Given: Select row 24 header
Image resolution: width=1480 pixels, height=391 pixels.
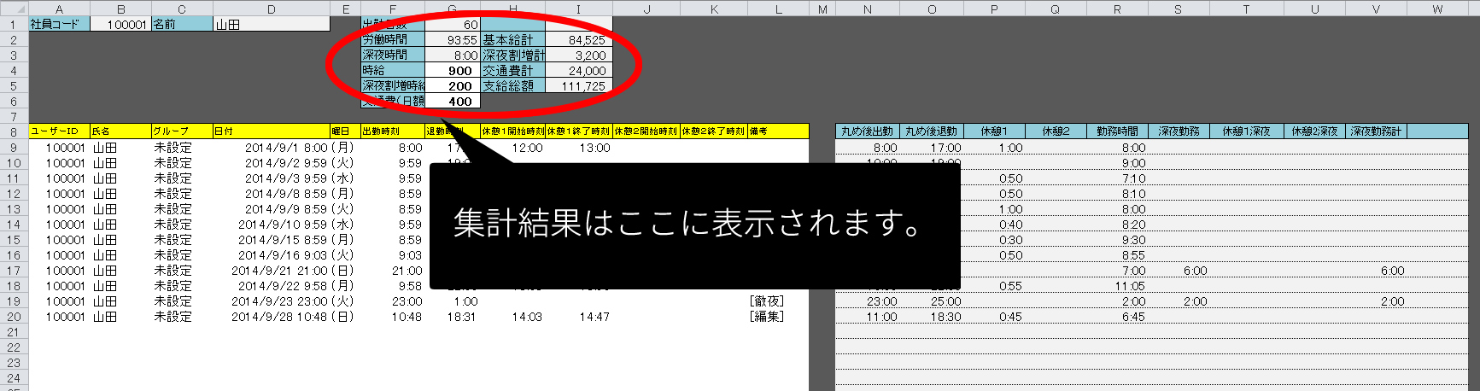Looking at the screenshot, I should [x=14, y=378].
